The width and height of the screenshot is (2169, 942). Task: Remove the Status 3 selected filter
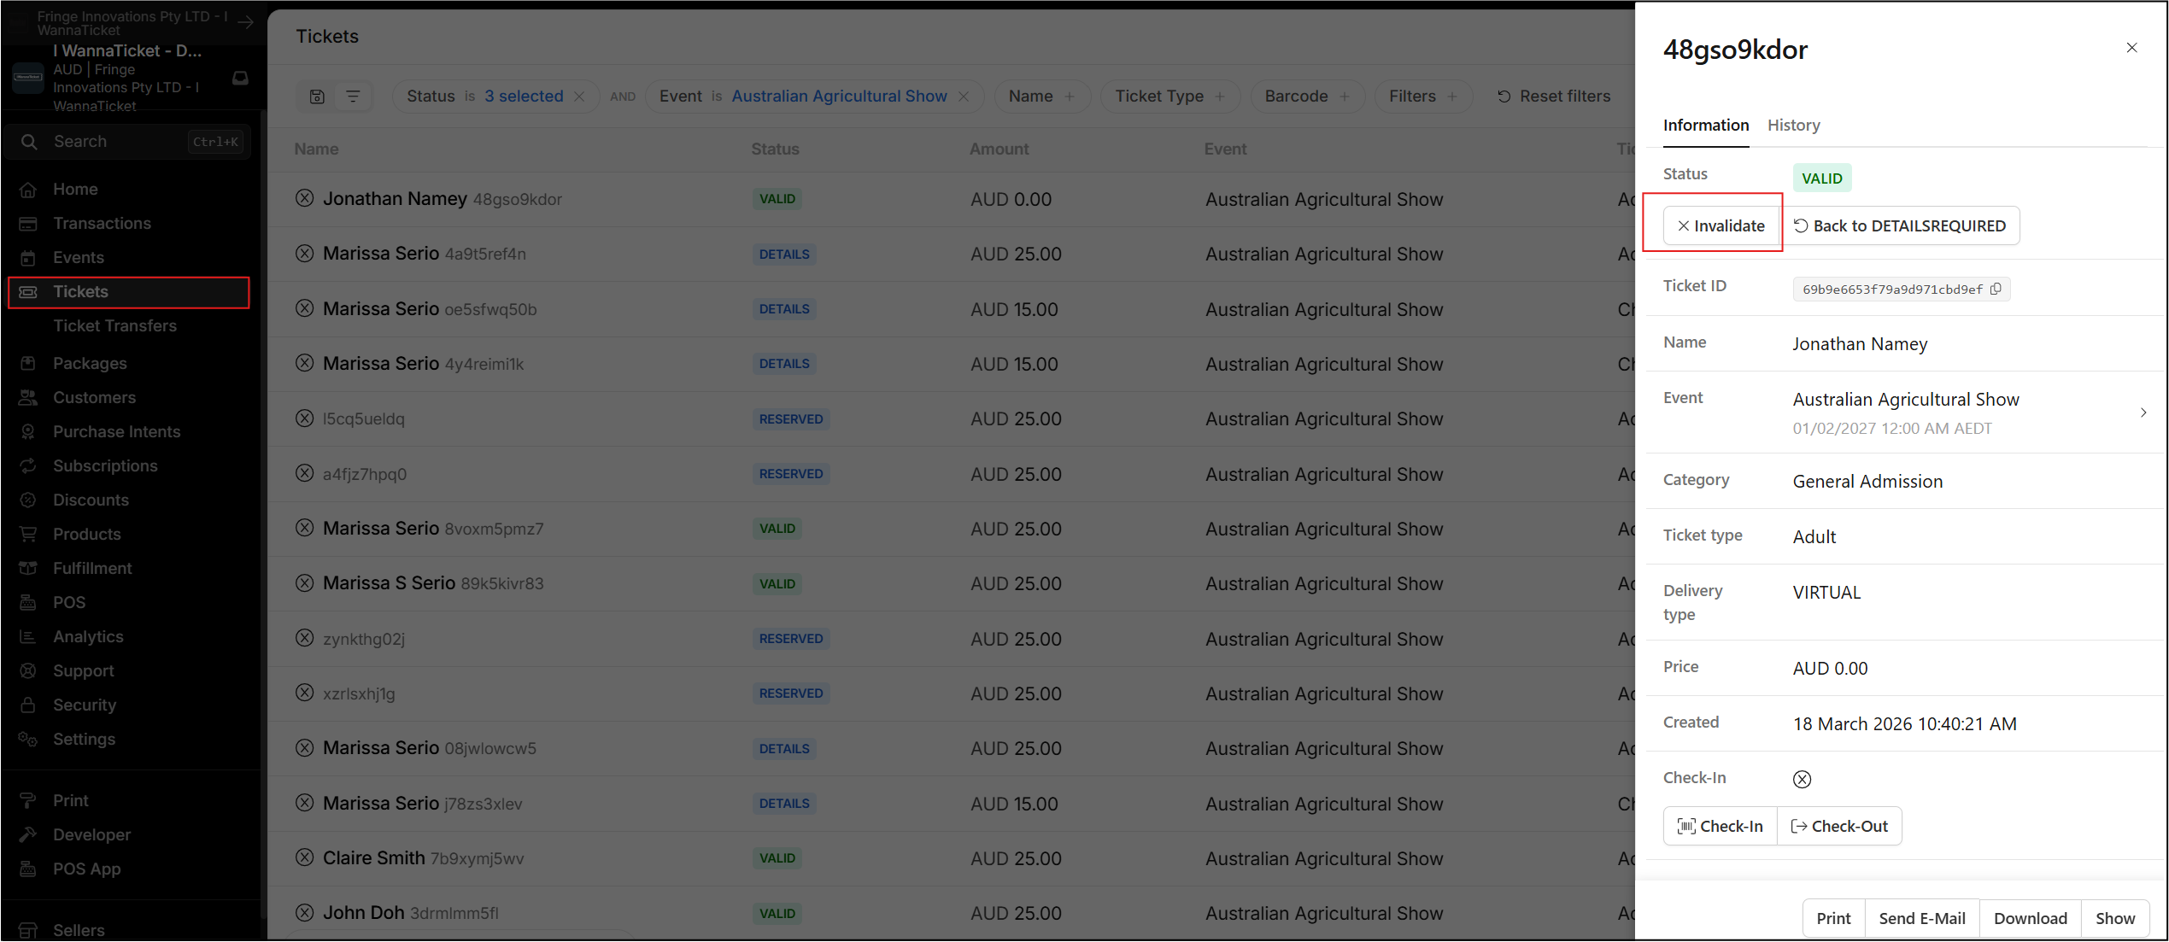579,97
